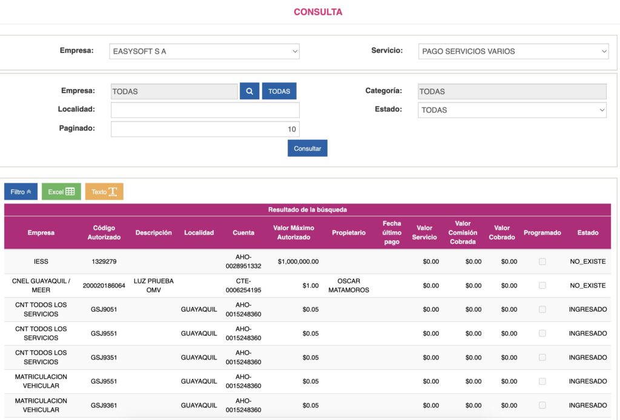Viewport: 620px width, 420px height.
Task: Toggle Programado checkbox for code GSJ9351
Action: pos(542,357)
